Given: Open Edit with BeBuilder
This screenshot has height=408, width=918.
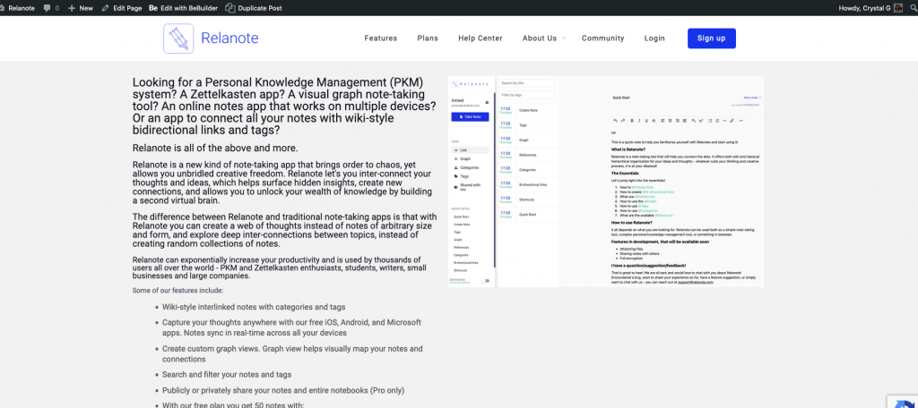Looking at the screenshot, I should (x=183, y=8).
